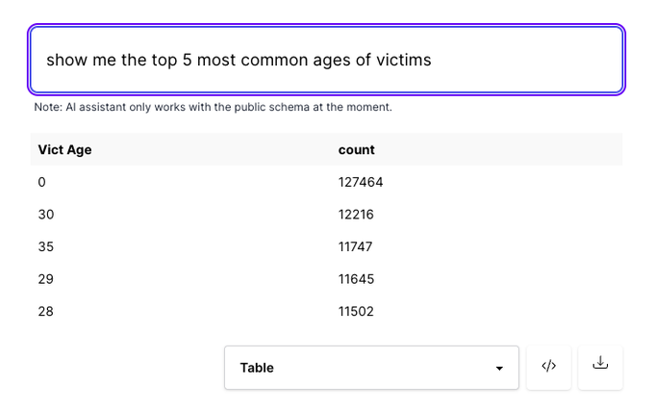Select the count cell showing 11645
The width and height of the screenshot is (654, 411).
(356, 279)
